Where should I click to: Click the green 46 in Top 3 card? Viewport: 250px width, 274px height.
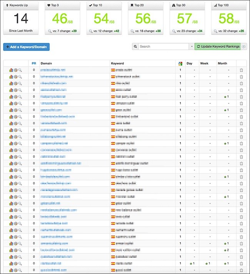click(x=60, y=18)
